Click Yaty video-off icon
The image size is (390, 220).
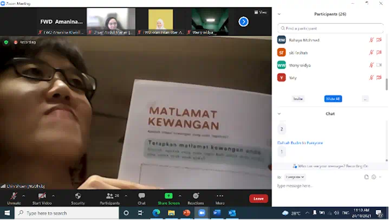[x=379, y=77]
